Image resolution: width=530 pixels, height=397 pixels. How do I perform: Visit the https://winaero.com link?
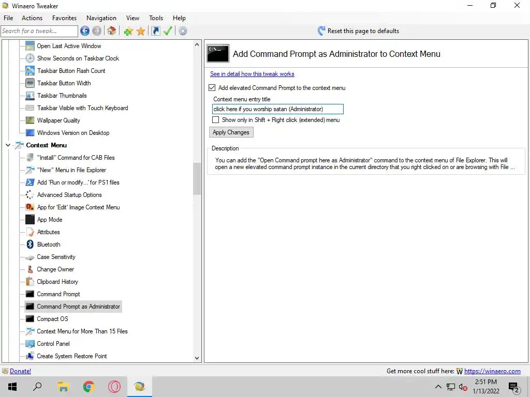tap(492, 371)
